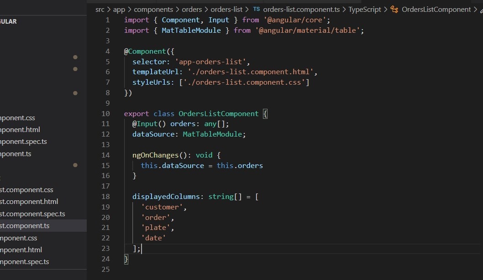Open the list component .html file in explorer
This screenshot has height=280, width=483.
tap(29, 202)
